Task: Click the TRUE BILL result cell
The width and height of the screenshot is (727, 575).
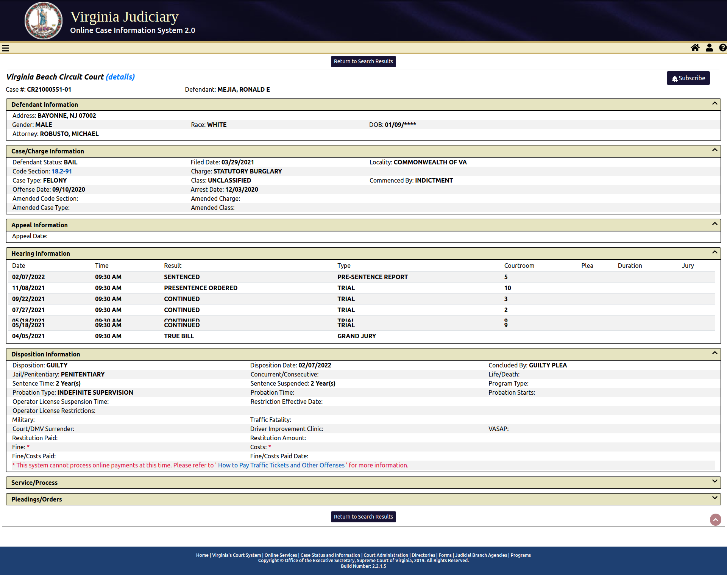Action: [179, 336]
